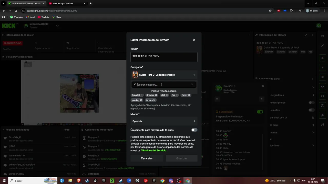The height and width of the screenshot is (184, 328).
Task: Remove the Español tag
Action: [141, 95]
